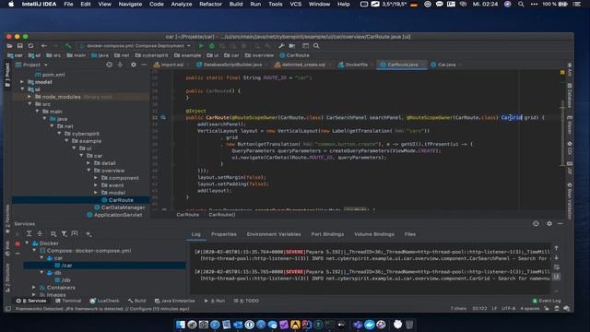Toggle the Project side tool window button
Viewport: 590px width, 332px height.
click(7, 75)
